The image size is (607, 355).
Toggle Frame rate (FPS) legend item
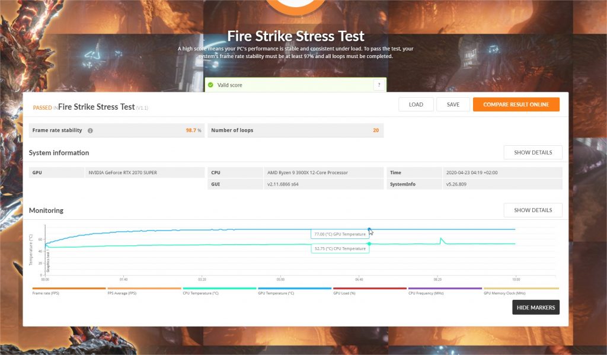click(x=69, y=291)
